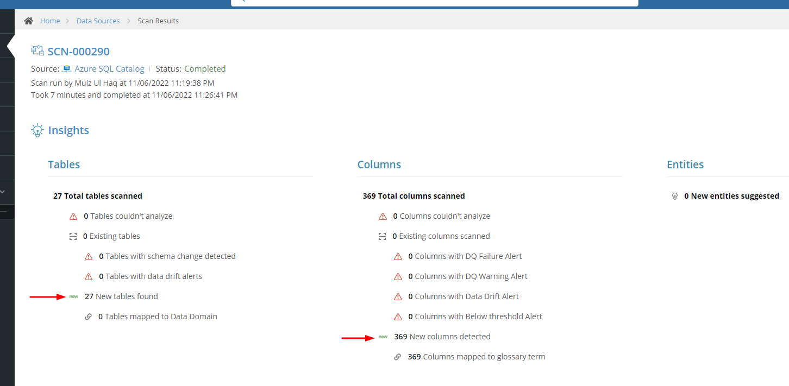Click the sidebar collapse arrow notch

pos(11,46)
